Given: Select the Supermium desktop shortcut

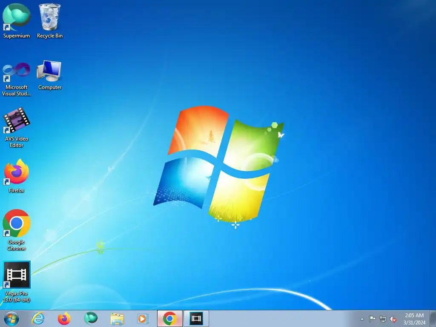Looking at the screenshot, I should click(17, 20).
